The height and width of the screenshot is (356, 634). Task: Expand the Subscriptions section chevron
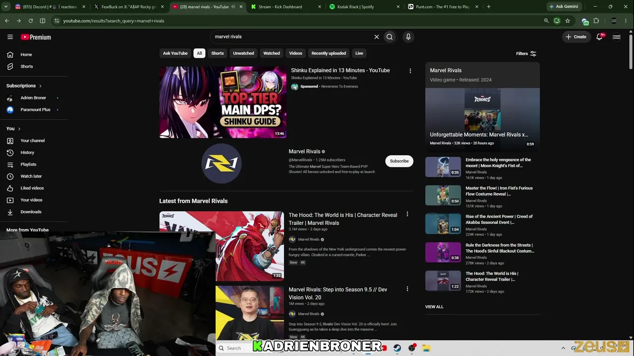coord(40,86)
